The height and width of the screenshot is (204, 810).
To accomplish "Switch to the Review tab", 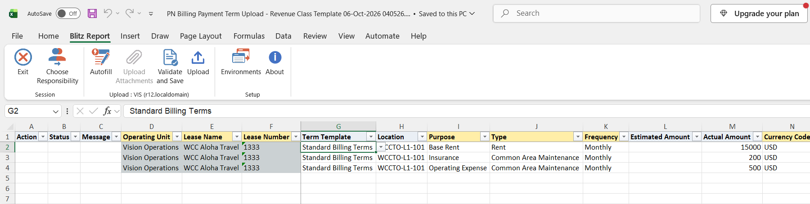I will click(x=315, y=36).
